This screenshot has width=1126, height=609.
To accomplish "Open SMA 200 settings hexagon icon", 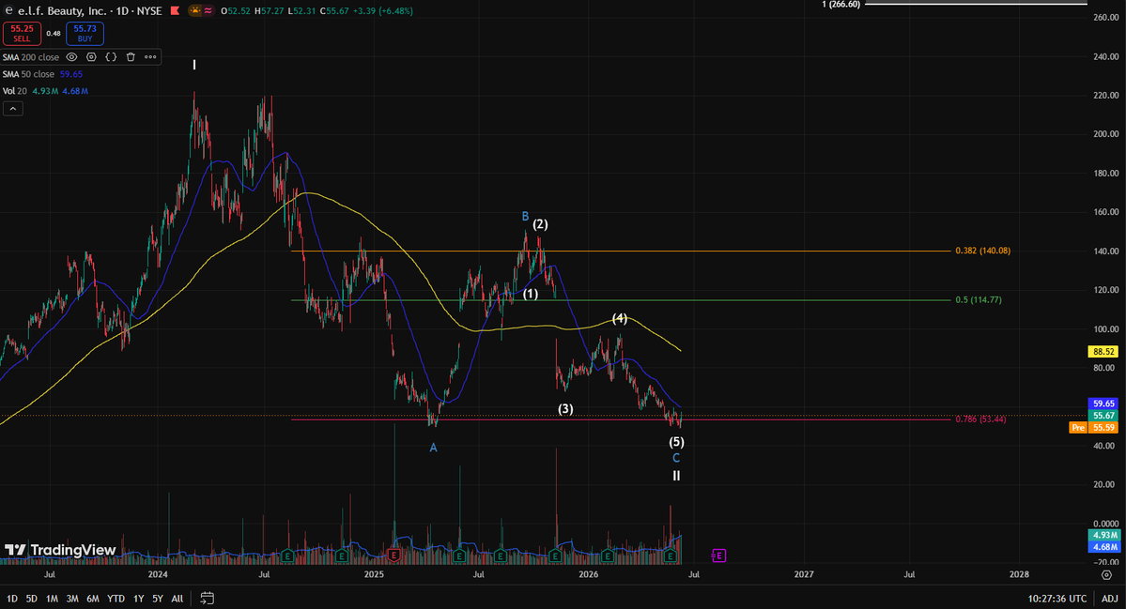I will (x=91, y=56).
